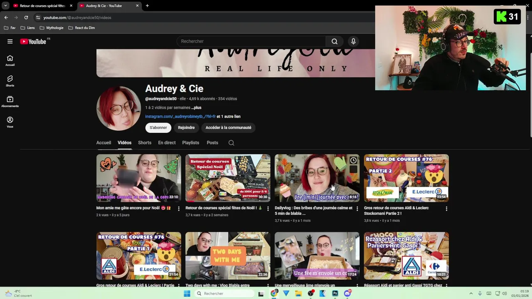This screenshot has width=532, height=299.
Task: Open the "Two days with me" thumbnail
Action: (x=228, y=256)
